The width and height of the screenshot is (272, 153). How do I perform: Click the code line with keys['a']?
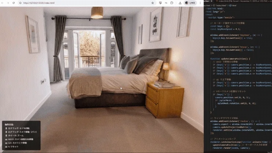[242, 71]
